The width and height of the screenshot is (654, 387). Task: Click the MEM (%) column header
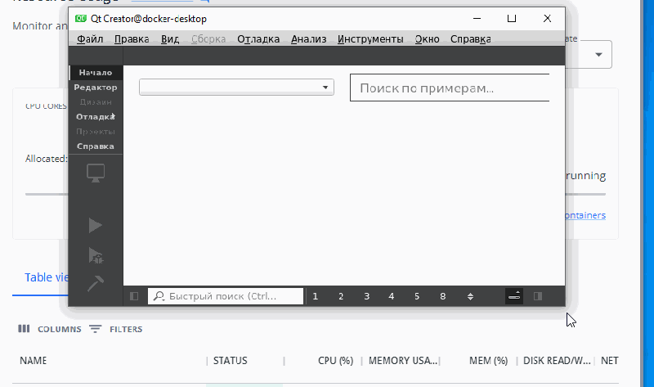[x=488, y=361]
